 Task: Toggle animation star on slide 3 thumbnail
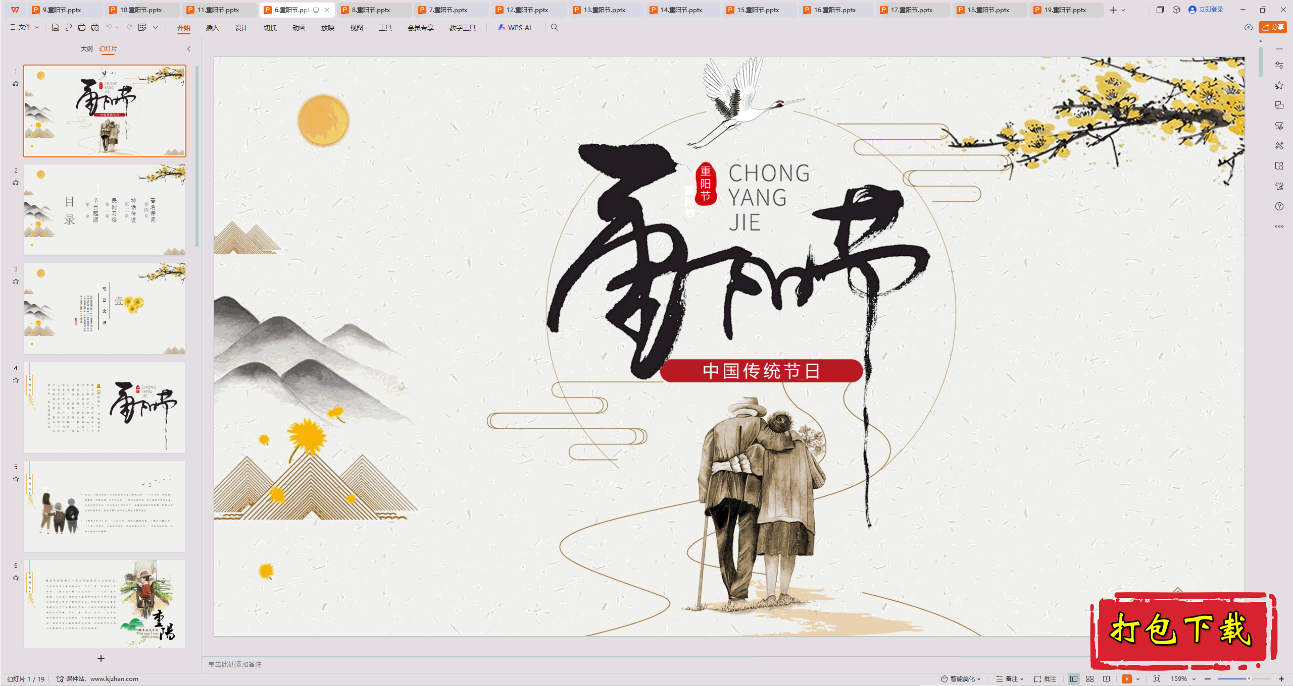click(x=16, y=281)
